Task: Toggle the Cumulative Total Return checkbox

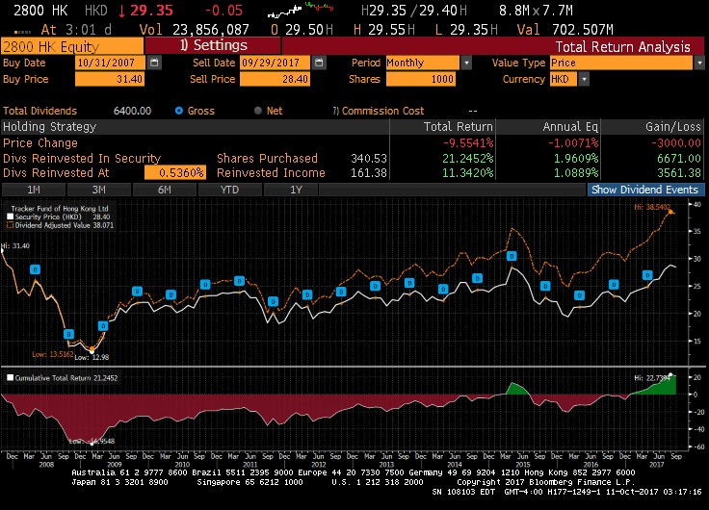Action: 10,377
